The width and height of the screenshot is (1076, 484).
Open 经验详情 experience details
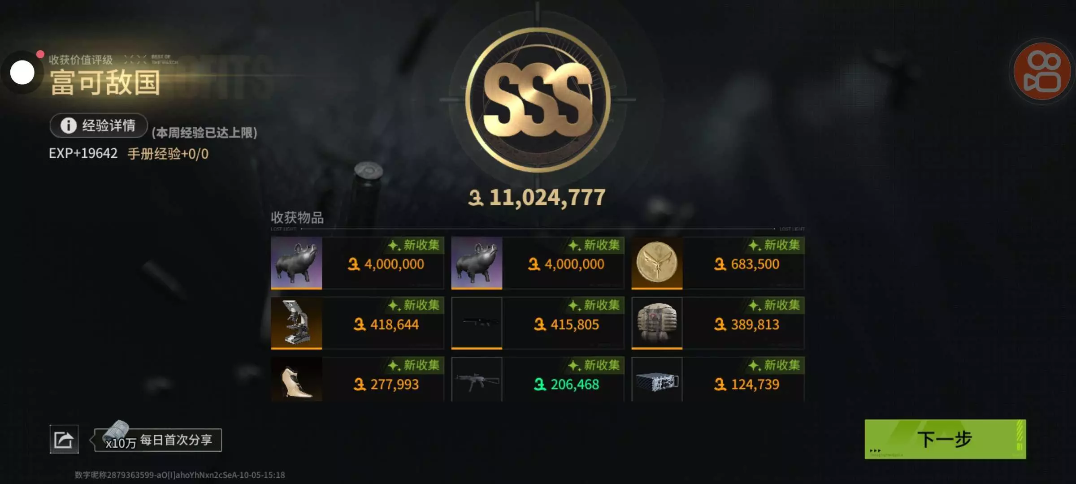(x=99, y=125)
